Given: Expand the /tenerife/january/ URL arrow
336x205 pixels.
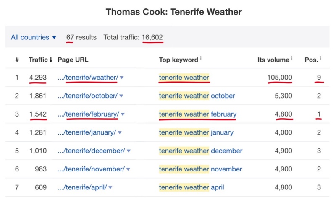Looking at the screenshot, I should [120, 132].
